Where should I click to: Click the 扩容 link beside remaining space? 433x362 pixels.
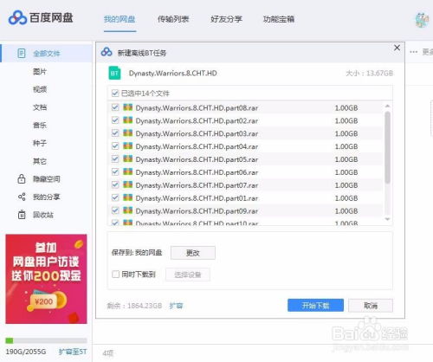[x=176, y=306]
